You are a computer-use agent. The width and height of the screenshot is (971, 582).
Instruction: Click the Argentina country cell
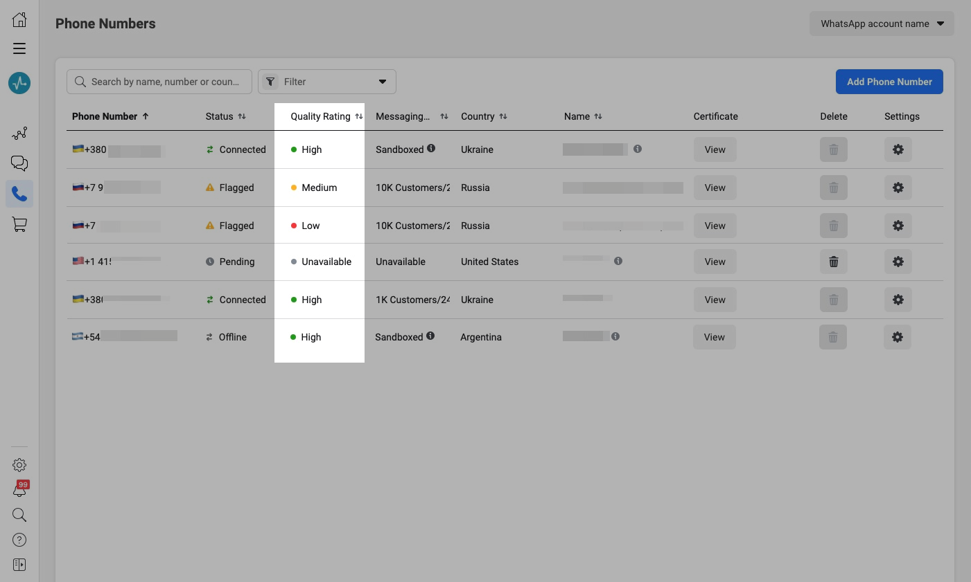pyautogui.click(x=481, y=337)
